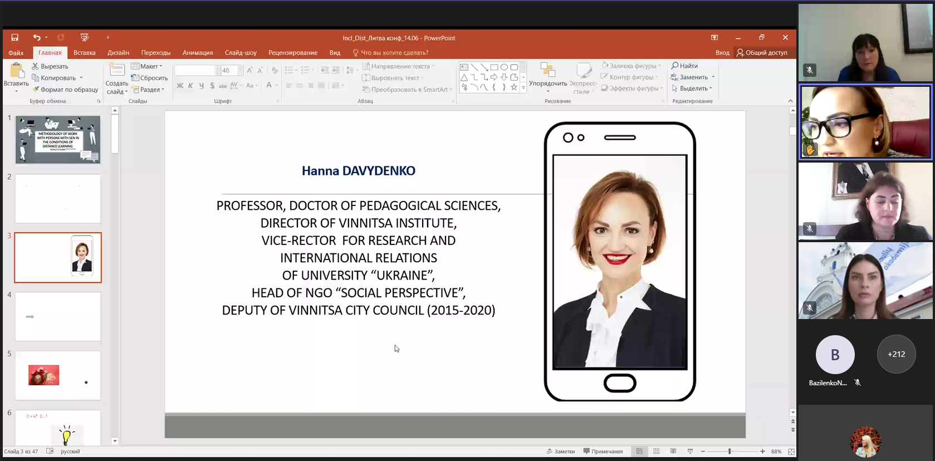The image size is (935, 461).
Task: Click the Undo arrow icon
Action: pos(36,37)
